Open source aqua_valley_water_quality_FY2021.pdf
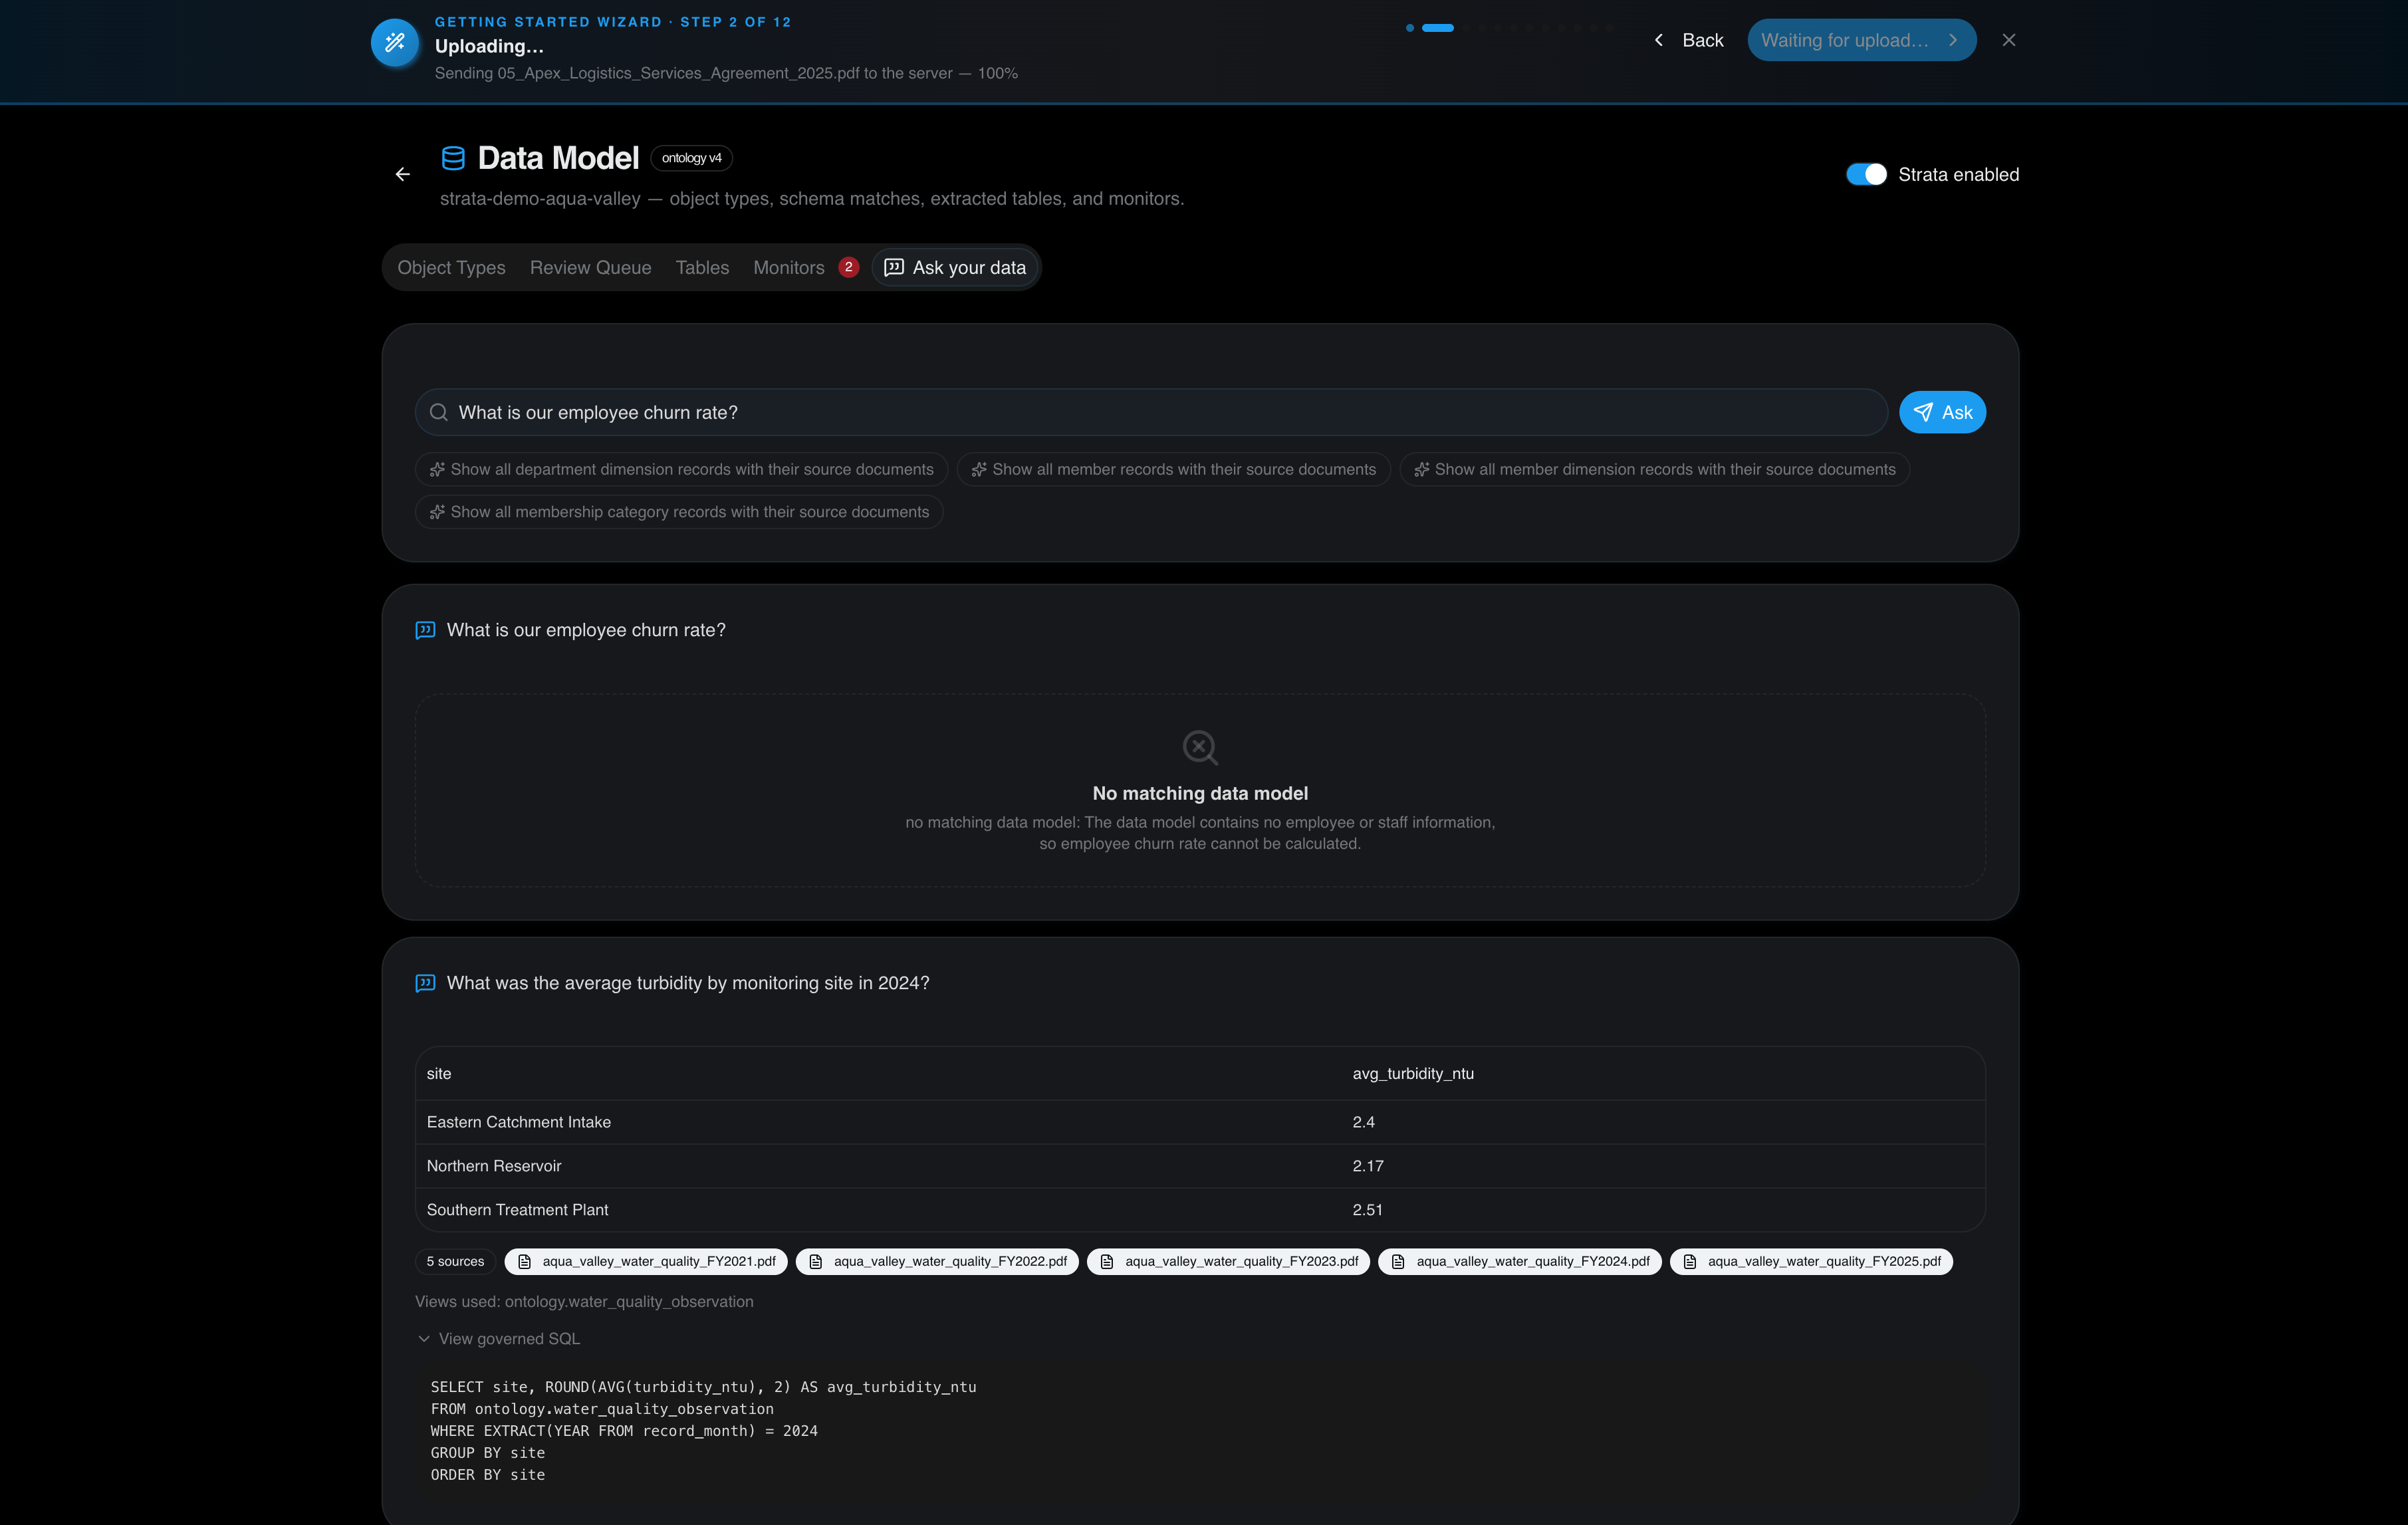The width and height of the screenshot is (2408, 1525). (x=646, y=1261)
